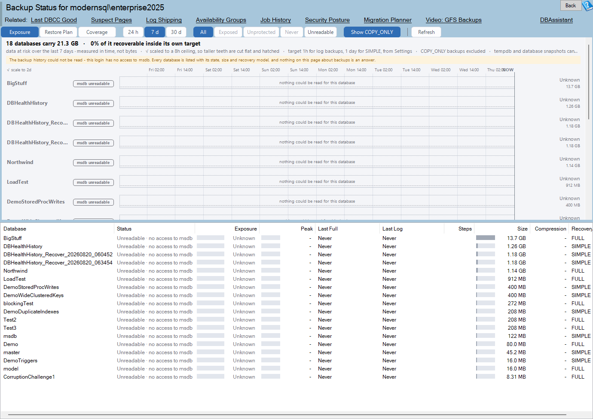593x419 pixels.
Task: Click the msdb unreadable badge for LoadTest
Action: (x=93, y=182)
